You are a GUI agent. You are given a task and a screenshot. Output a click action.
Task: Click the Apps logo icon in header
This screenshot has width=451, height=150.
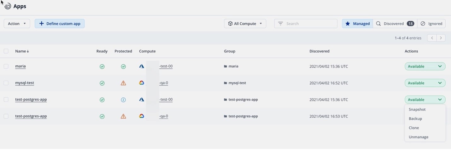coord(8,6)
